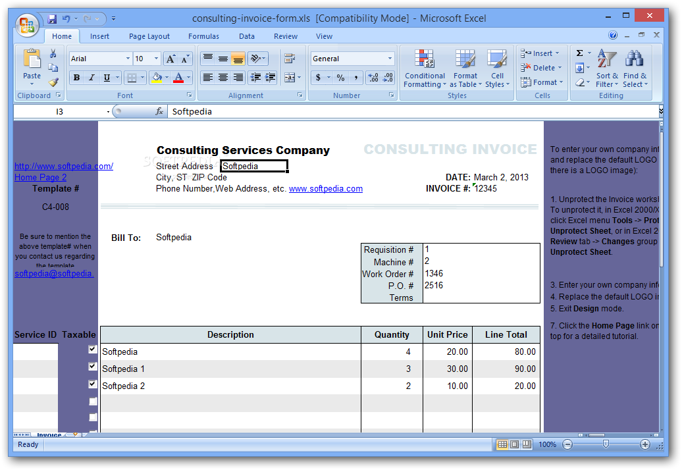Image resolution: width=682 pixels, height=470 pixels.
Task: Zoom in with the plus button
Action: (645, 444)
